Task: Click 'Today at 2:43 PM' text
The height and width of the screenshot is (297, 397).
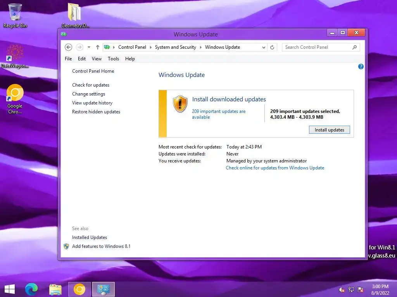Action: 244,147
